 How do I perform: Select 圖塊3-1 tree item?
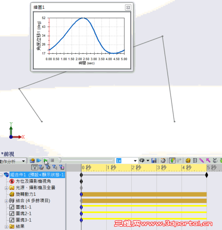pyautogui.click(x=24, y=220)
